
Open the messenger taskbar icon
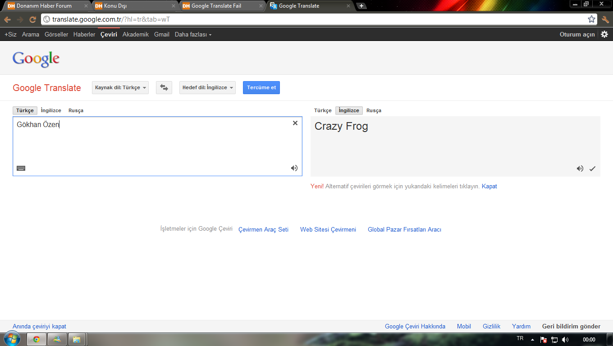[57, 339]
